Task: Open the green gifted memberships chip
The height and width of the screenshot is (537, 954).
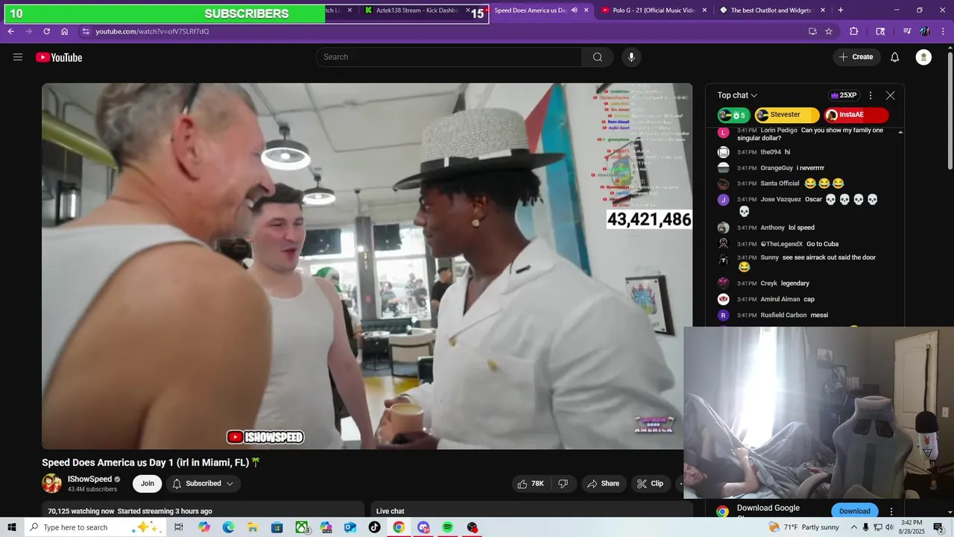Action: [x=734, y=115]
